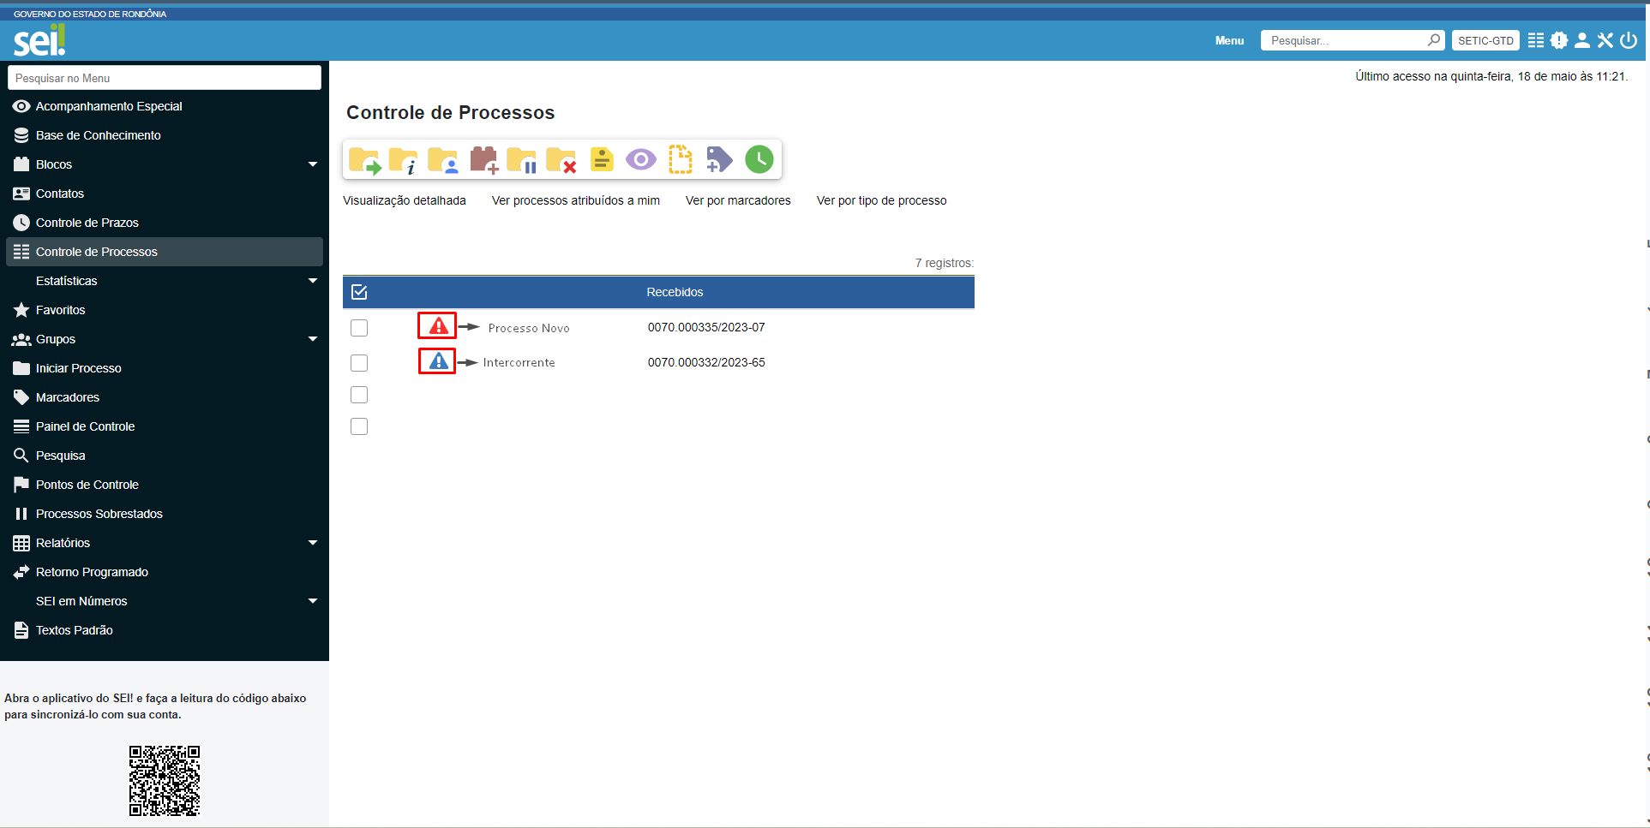Click the assign process folder-person icon

[x=443, y=160]
